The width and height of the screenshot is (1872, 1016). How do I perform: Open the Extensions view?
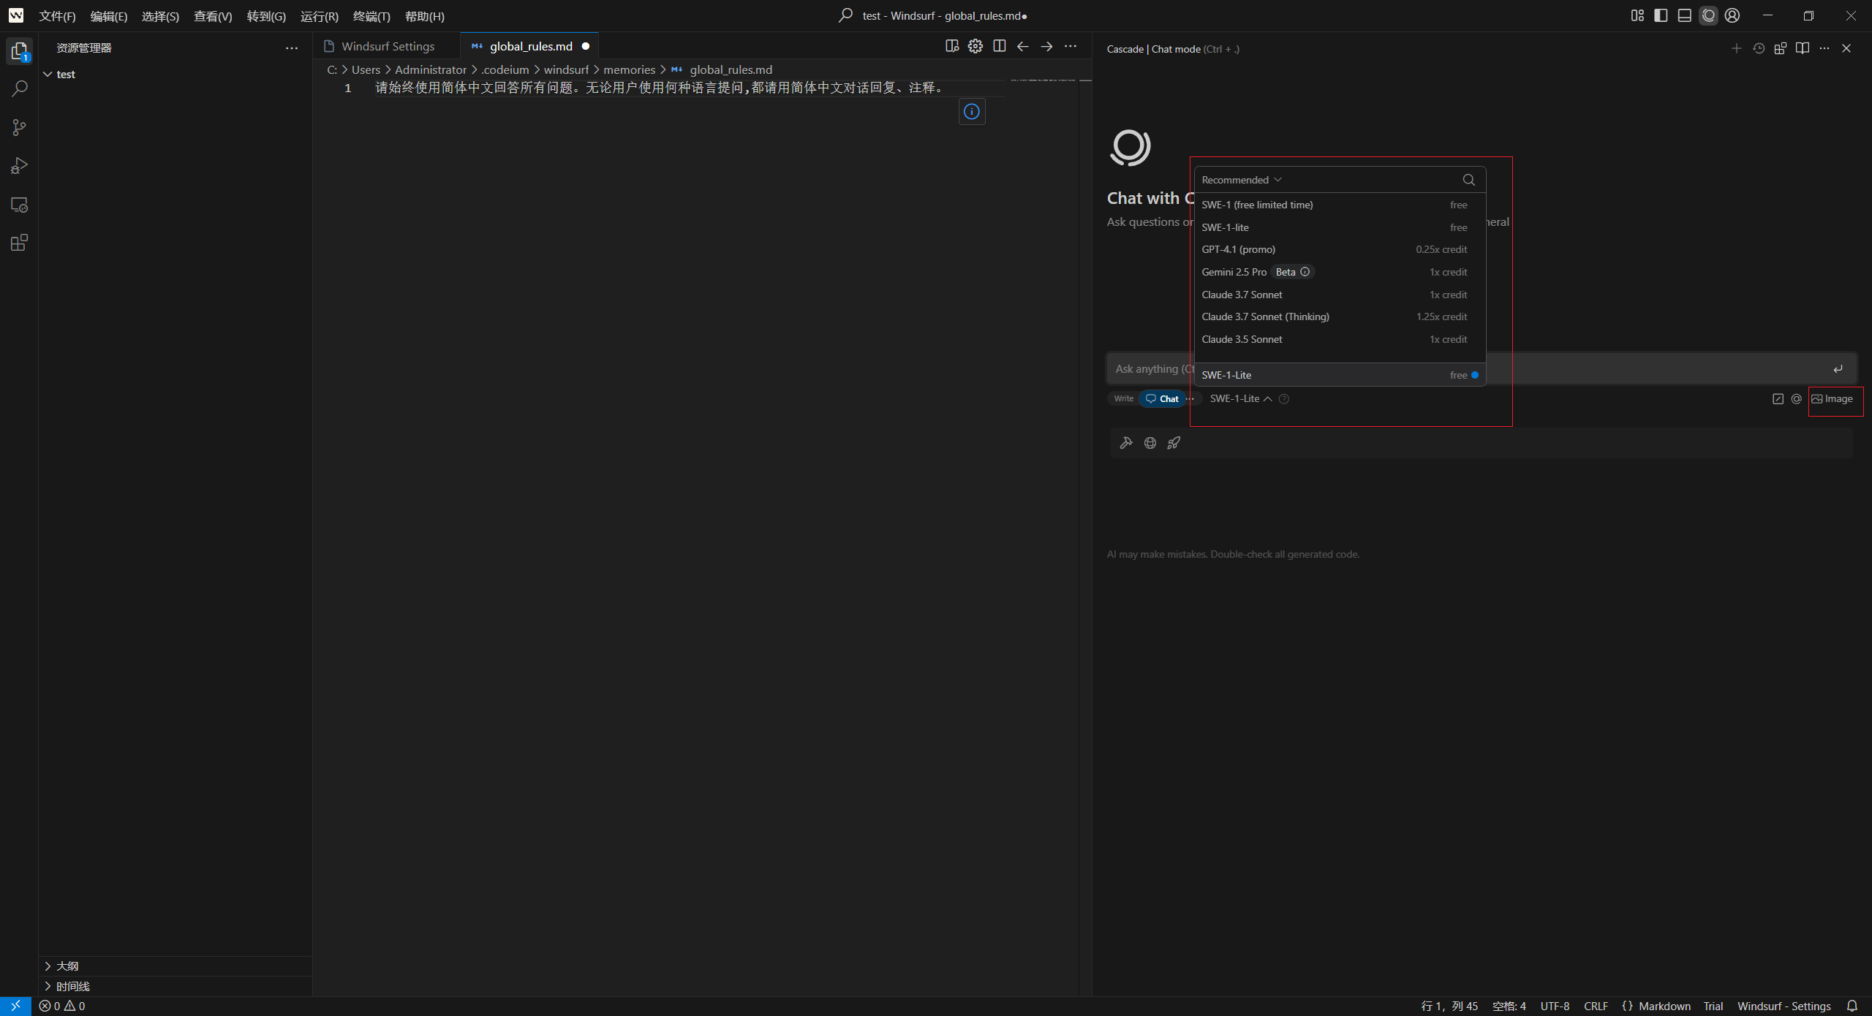[20, 243]
